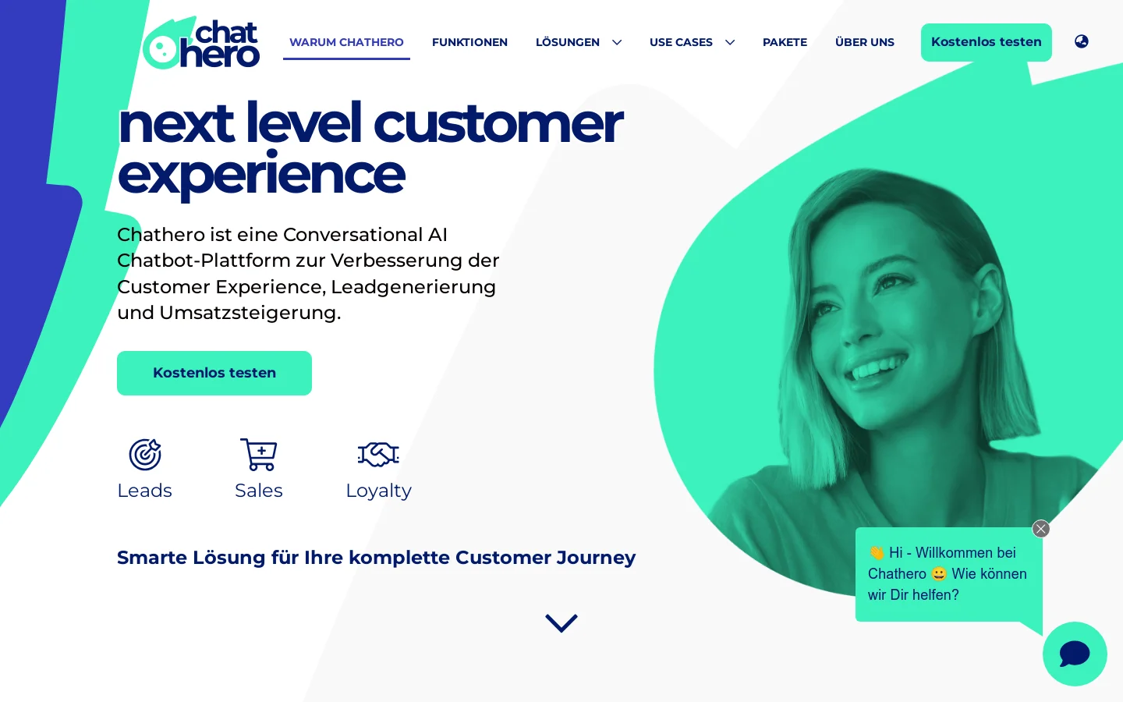Click the chat welcome message bubble
This screenshot has width=1123, height=702.
pyautogui.click(x=949, y=574)
